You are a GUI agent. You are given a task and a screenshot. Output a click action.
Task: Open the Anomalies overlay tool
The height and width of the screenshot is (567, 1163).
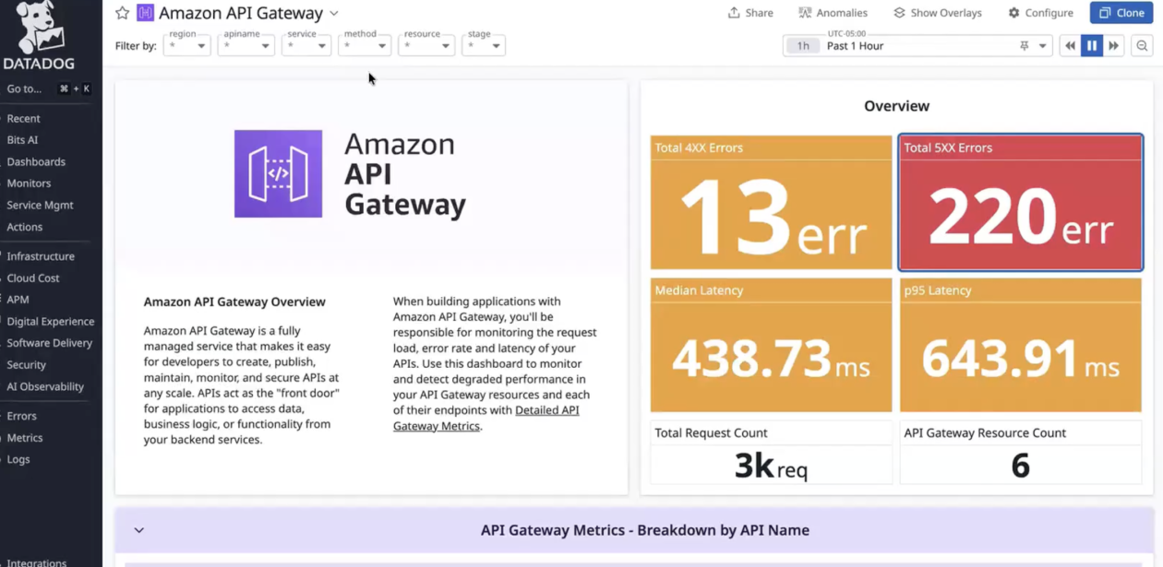tap(832, 12)
